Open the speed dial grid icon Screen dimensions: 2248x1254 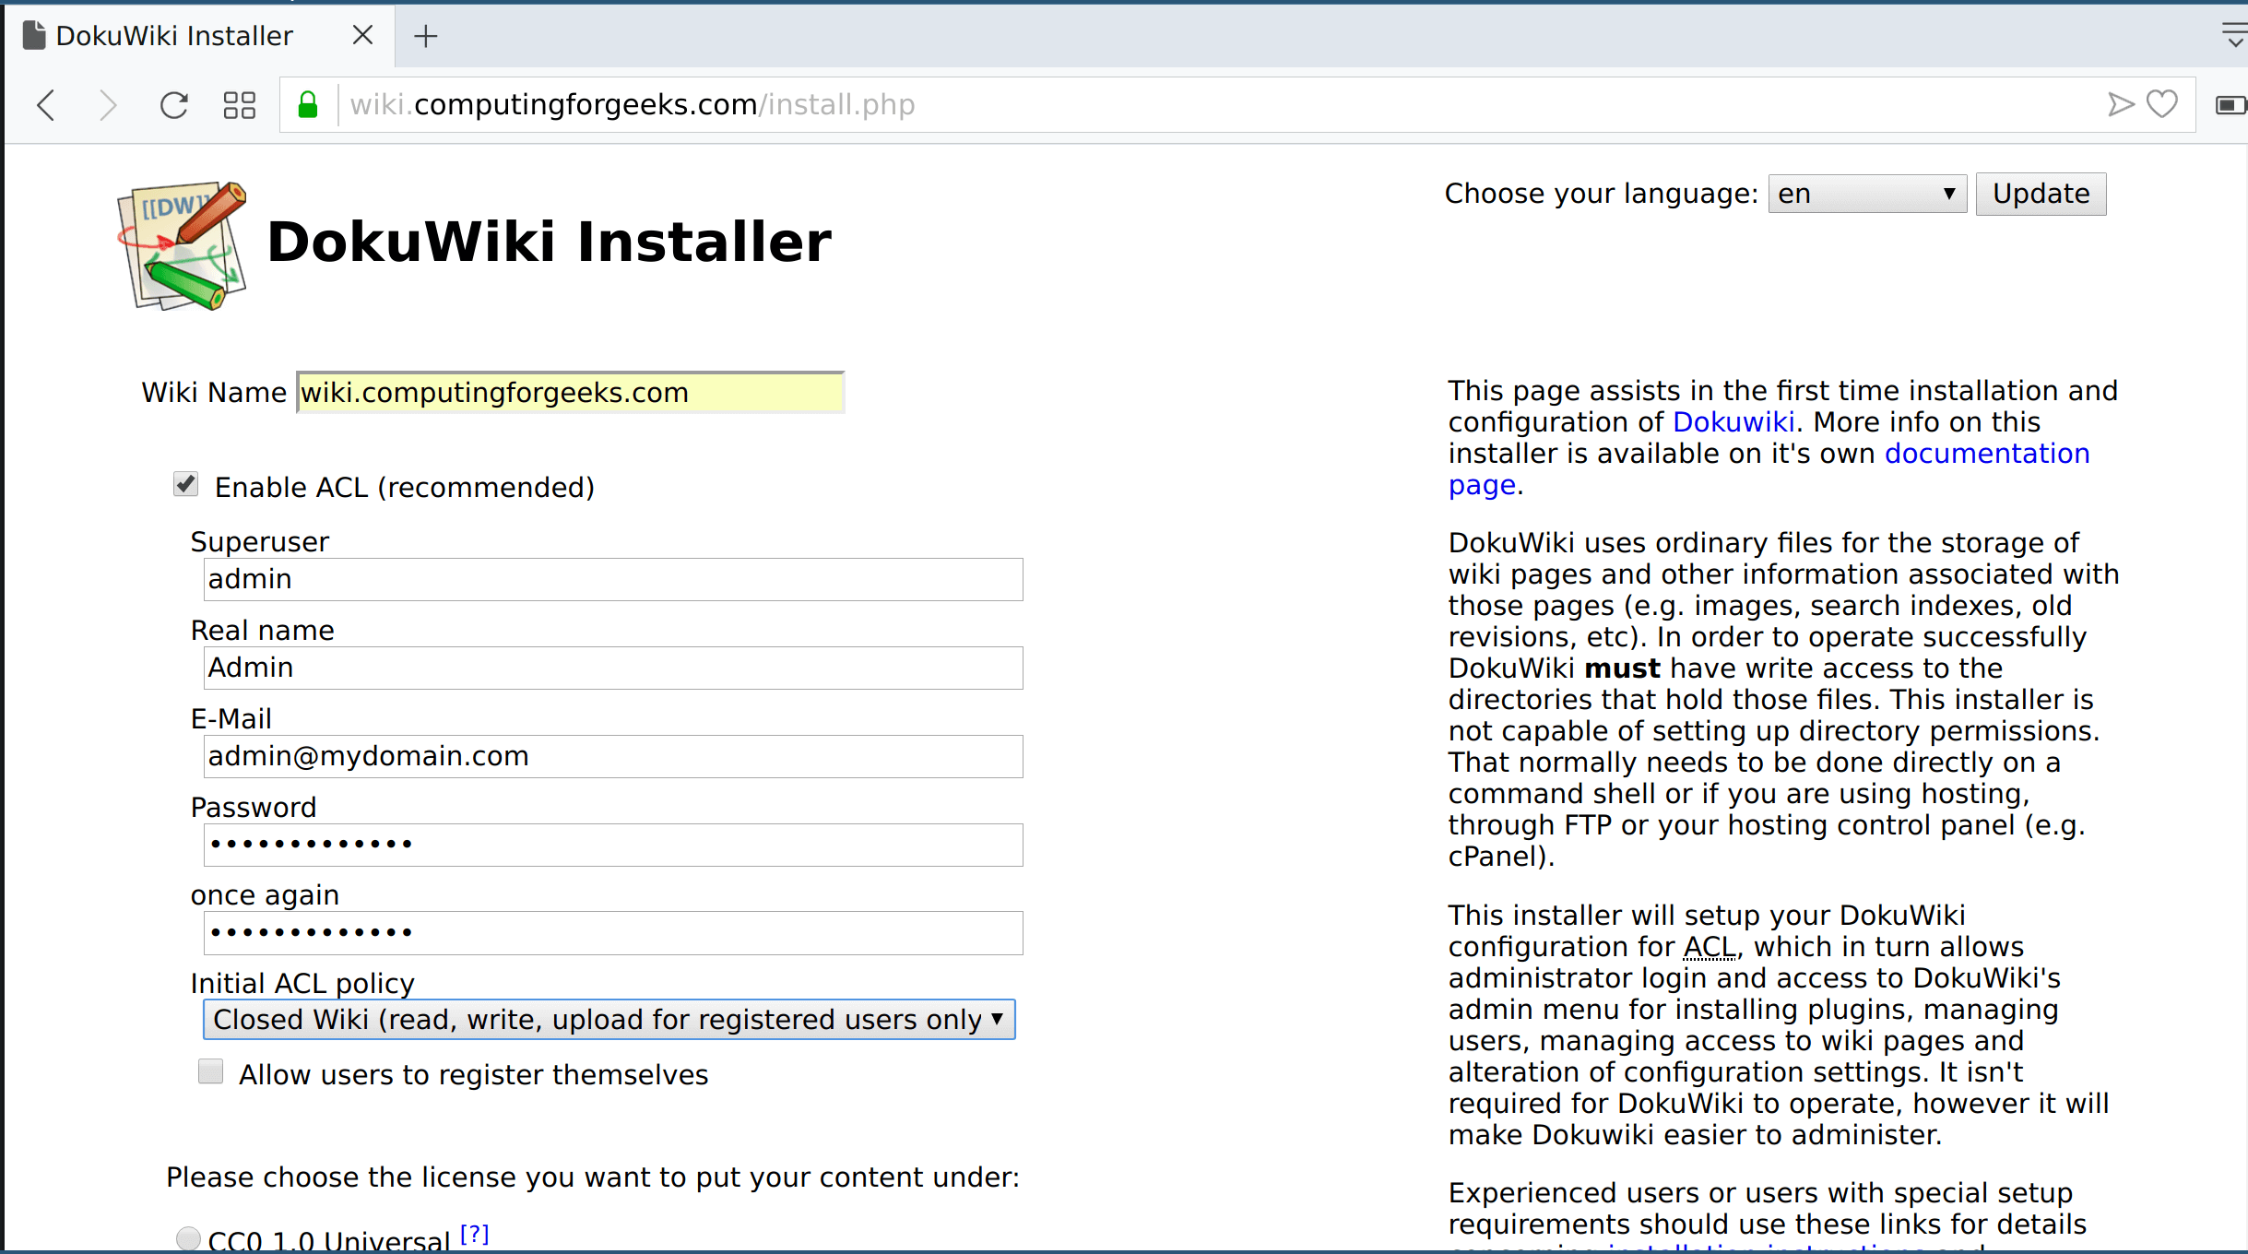coord(240,105)
